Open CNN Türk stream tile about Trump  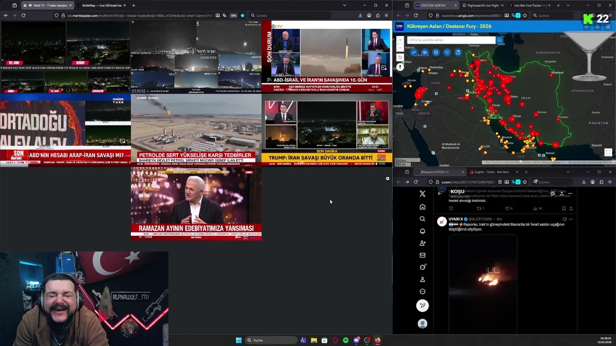(x=327, y=130)
